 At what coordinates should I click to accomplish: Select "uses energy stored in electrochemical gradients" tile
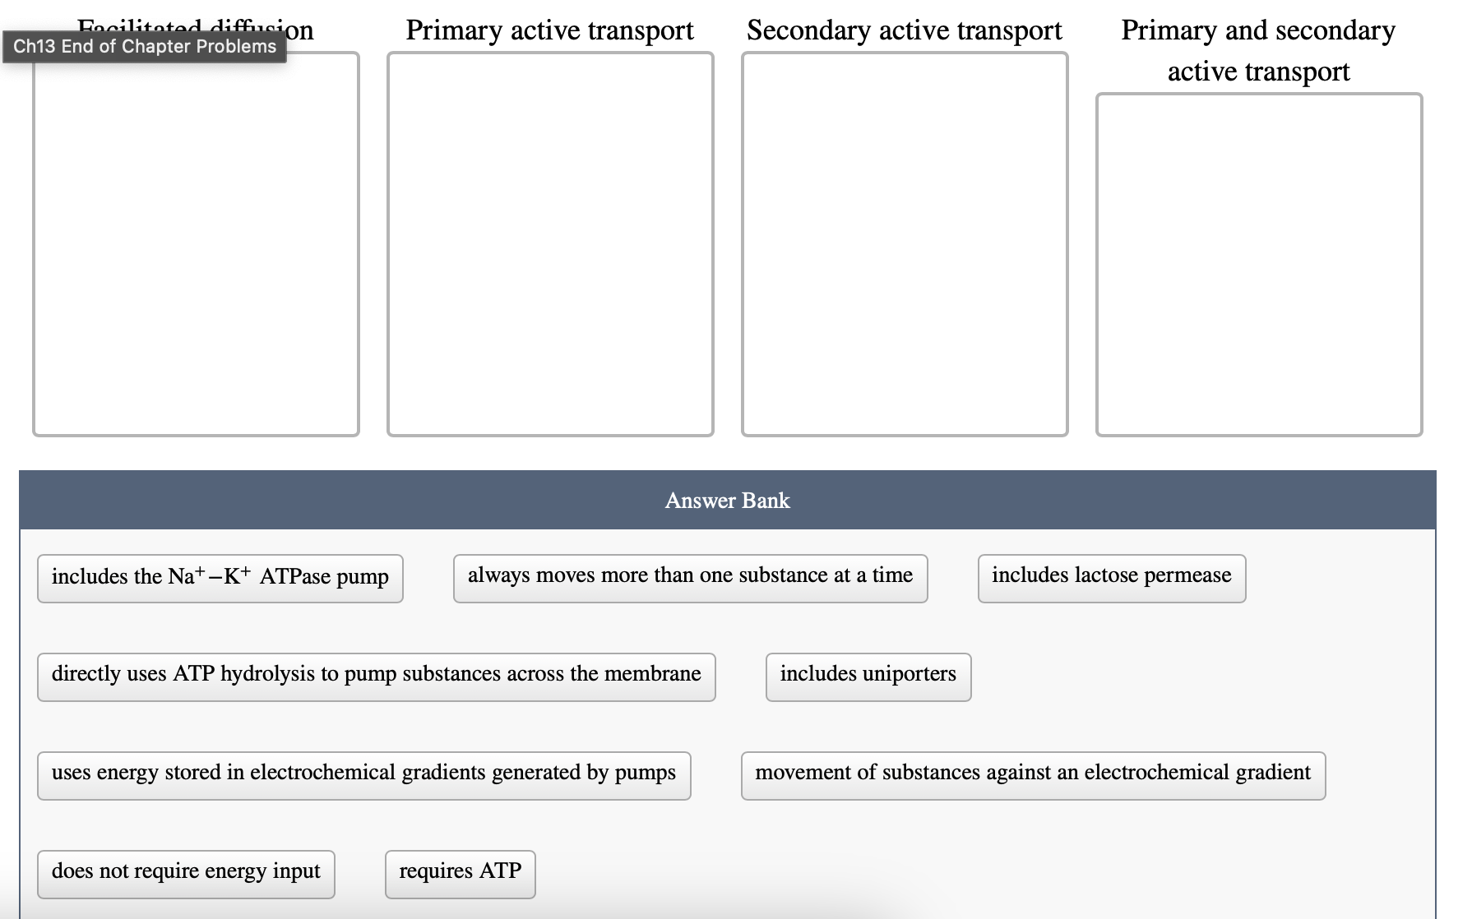363,774
